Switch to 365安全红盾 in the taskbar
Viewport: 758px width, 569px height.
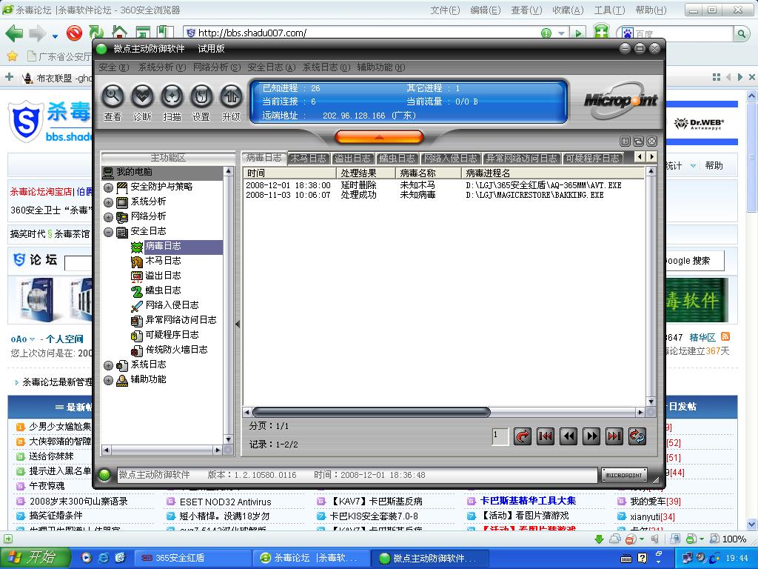pyautogui.click(x=192, y=558)
